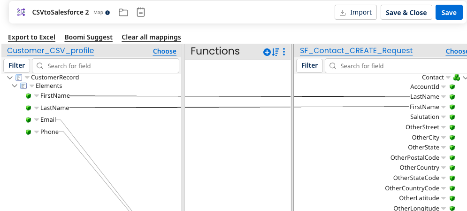Click the Import button
The height and width of the screenshot is (211, 467).
356,12
